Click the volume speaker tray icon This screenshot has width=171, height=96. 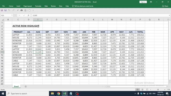pos(150,94)
